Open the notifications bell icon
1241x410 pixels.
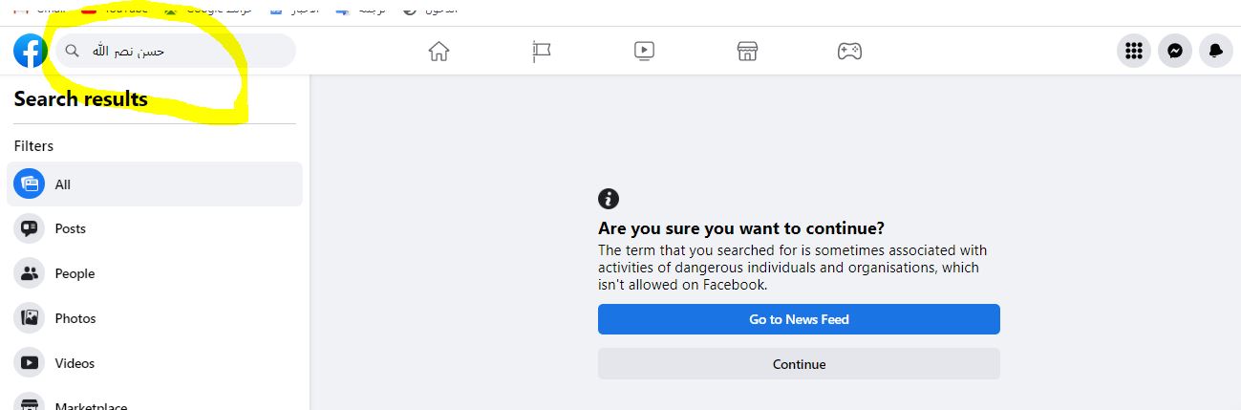(1215, 52)
